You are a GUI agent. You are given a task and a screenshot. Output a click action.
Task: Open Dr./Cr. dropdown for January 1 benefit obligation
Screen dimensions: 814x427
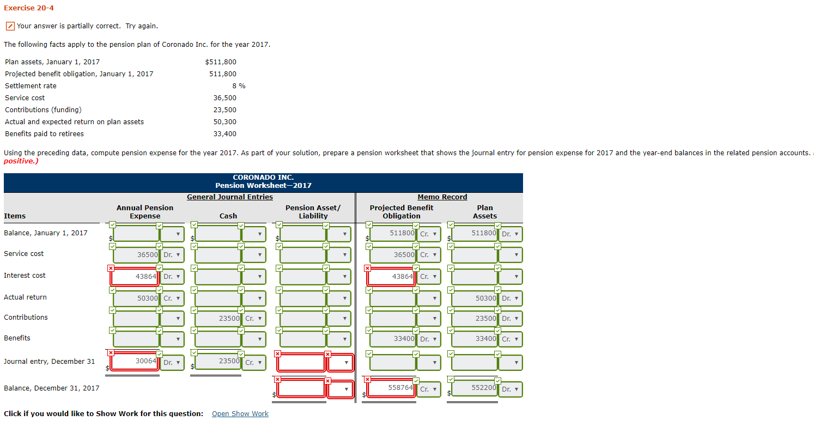point(429,234)
